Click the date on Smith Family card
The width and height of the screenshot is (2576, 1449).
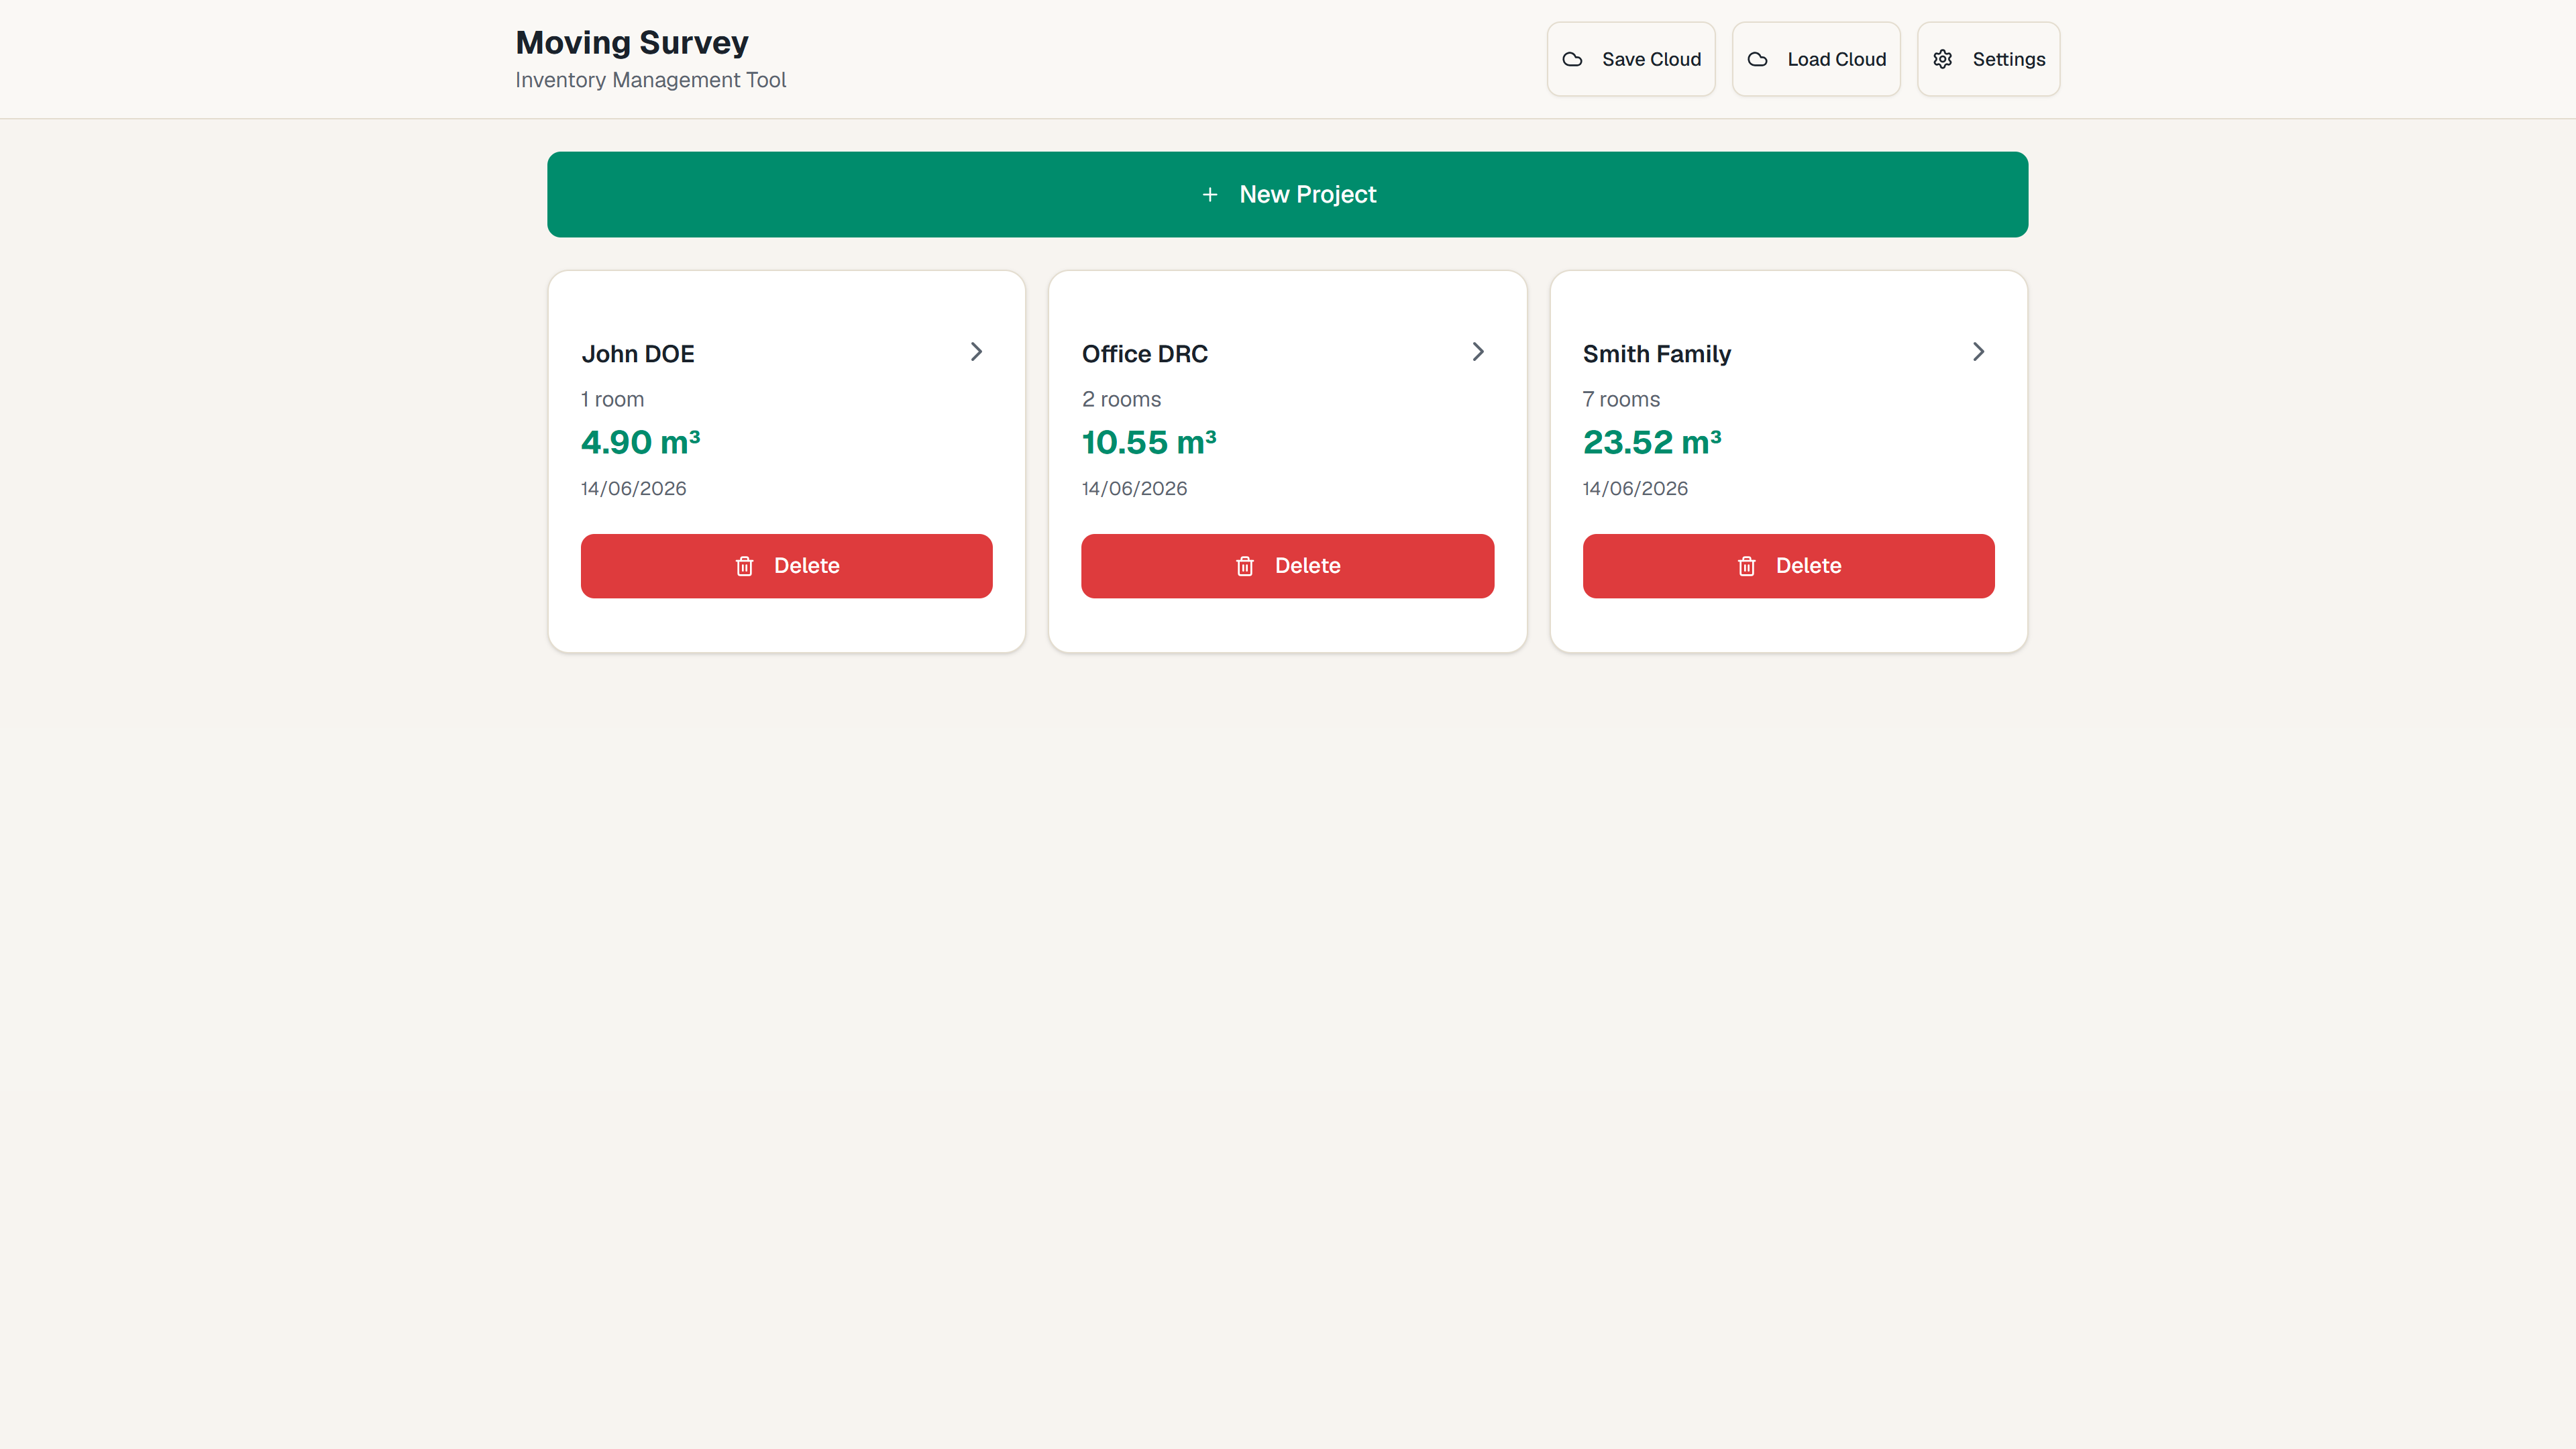[1635, 488]
